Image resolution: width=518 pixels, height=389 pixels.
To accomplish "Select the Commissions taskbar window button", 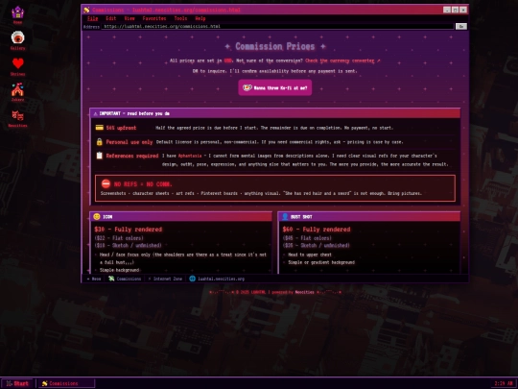I will (67, 383).
